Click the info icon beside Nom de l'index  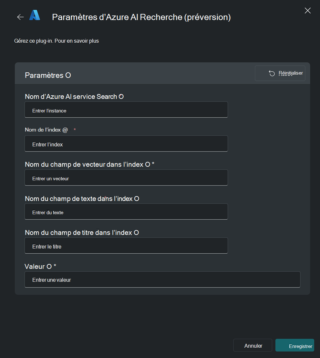tap(65, 130)
